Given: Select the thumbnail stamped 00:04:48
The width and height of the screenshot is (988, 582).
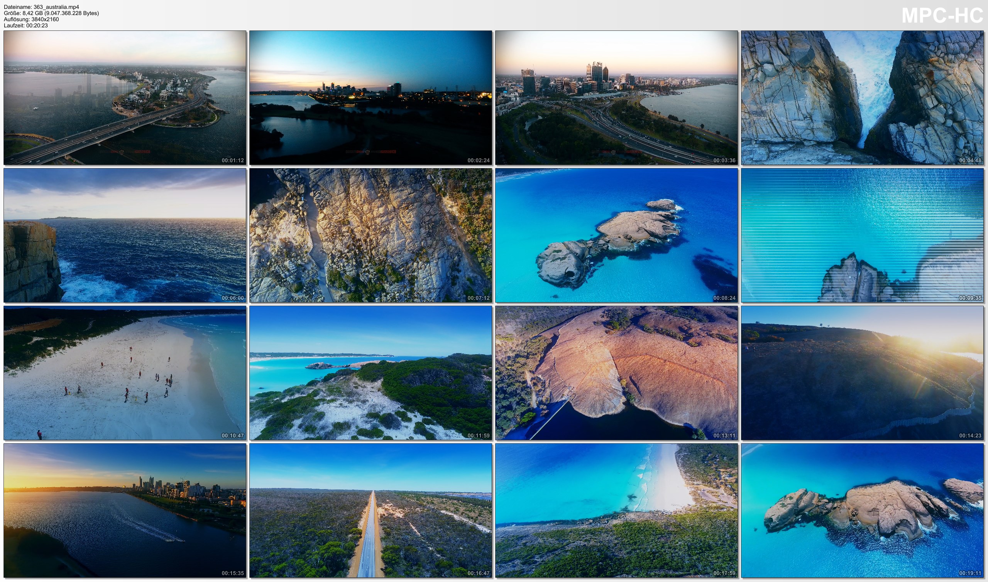Looking at the screenshot, I should [862, 98].
